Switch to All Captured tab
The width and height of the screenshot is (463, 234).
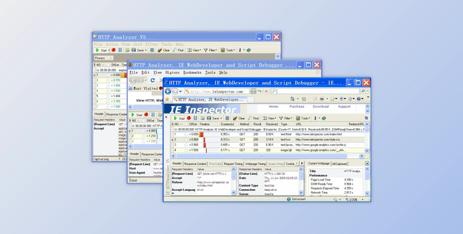340,164
